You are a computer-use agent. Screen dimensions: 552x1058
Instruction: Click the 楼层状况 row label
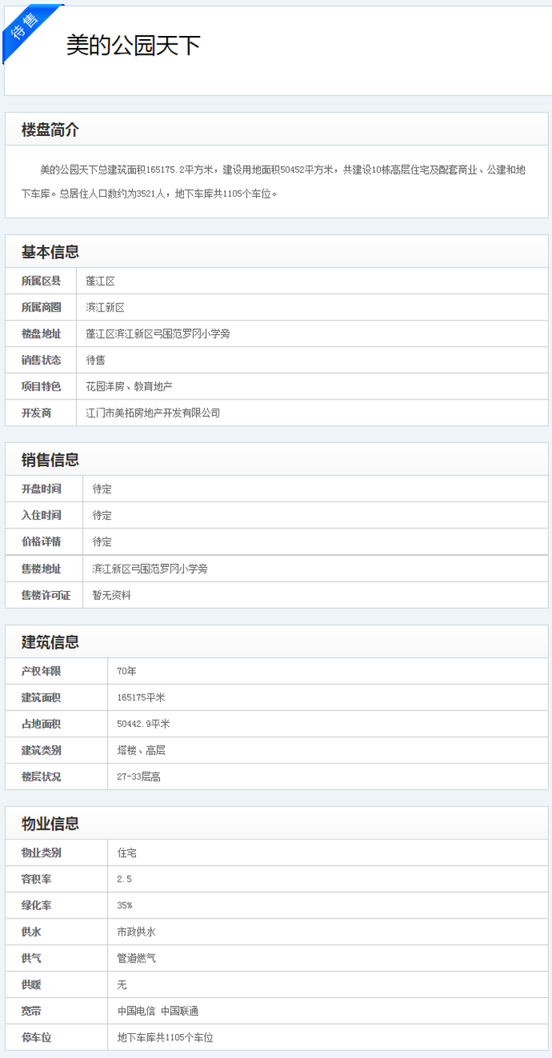click(41, 776)
